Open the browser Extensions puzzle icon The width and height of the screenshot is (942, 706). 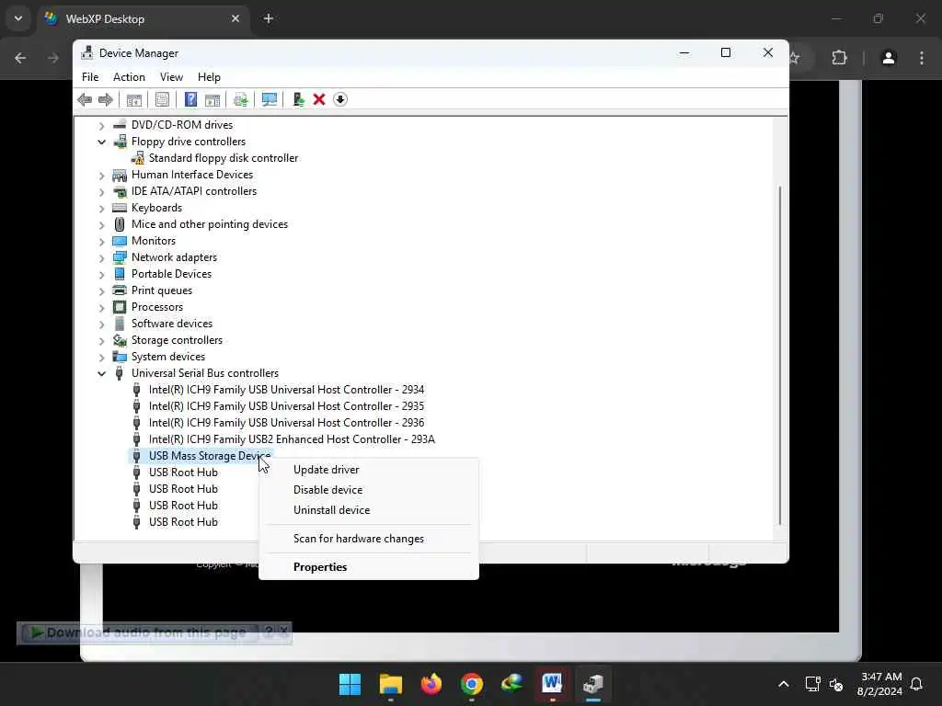pyautogui.click(x=839, y=58)
